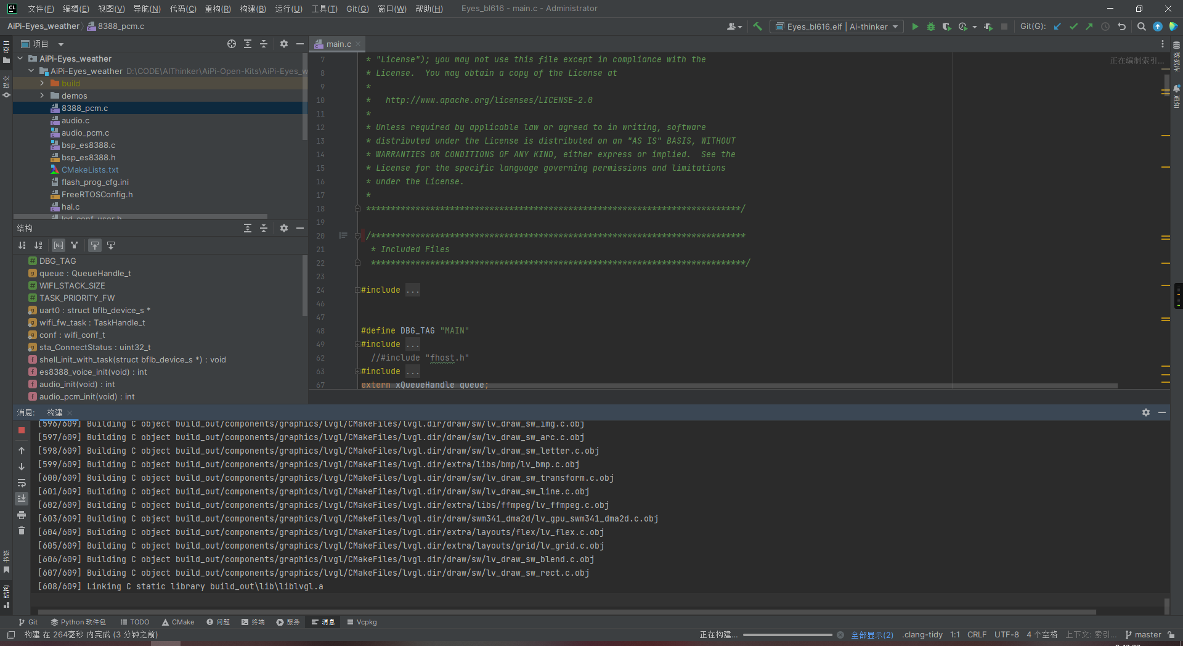Toggle sort by type in structure

[22, 245]
